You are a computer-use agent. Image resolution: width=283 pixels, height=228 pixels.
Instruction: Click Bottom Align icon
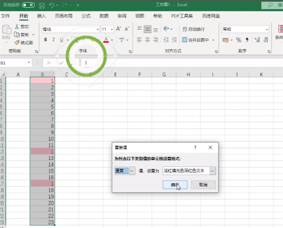click(156, 29)
